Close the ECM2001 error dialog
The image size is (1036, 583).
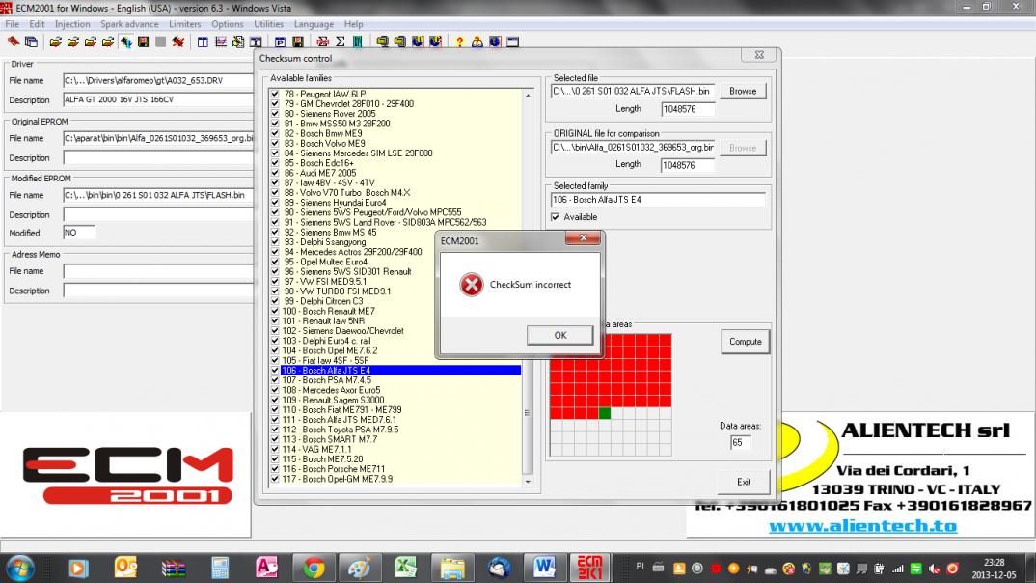point(583,237)
